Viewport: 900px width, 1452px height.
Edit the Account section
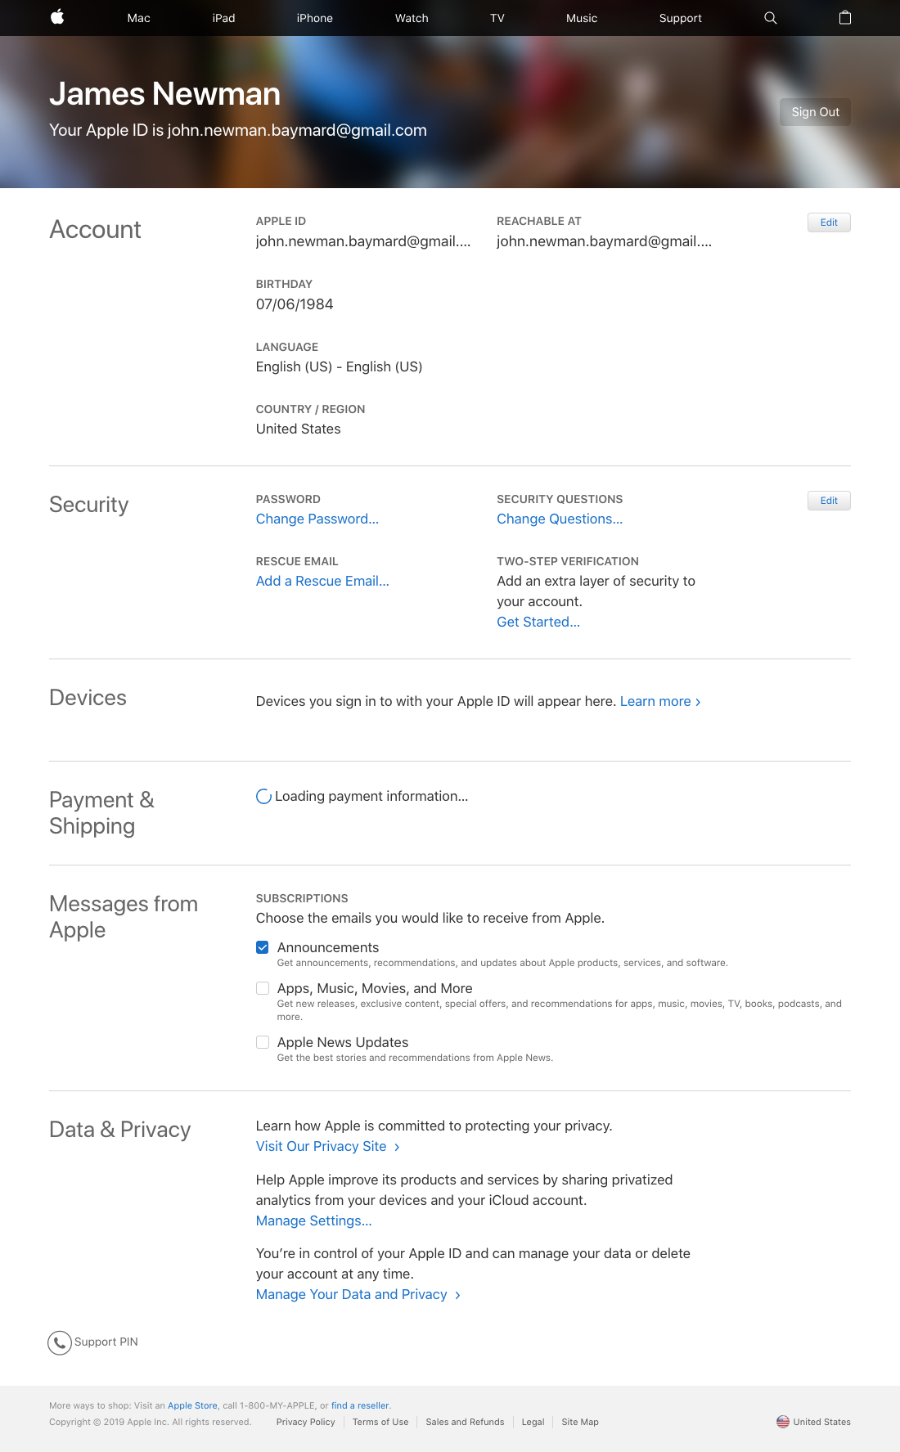coord(828,222)
